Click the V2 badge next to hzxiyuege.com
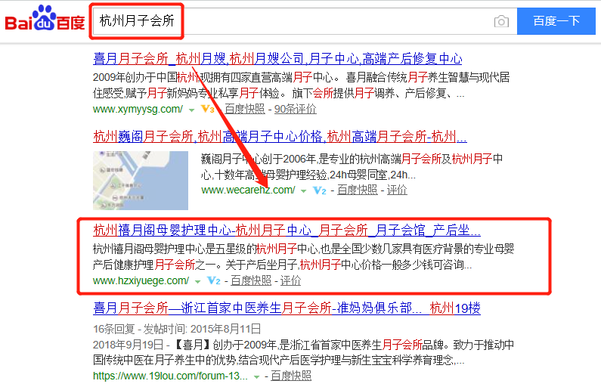 pyautogui.click(x=213, y=281)
